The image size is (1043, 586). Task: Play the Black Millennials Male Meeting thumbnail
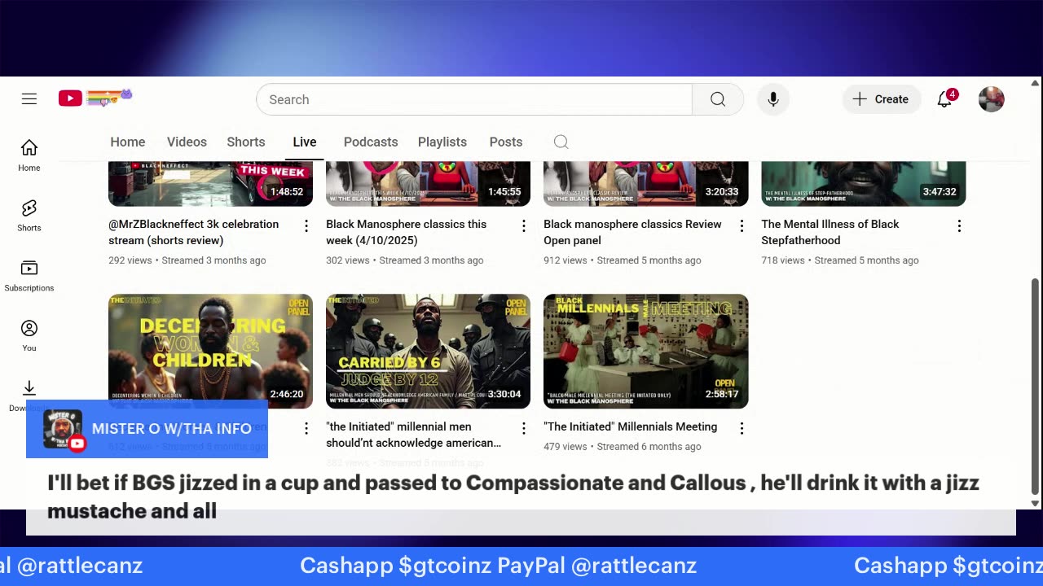645,351
